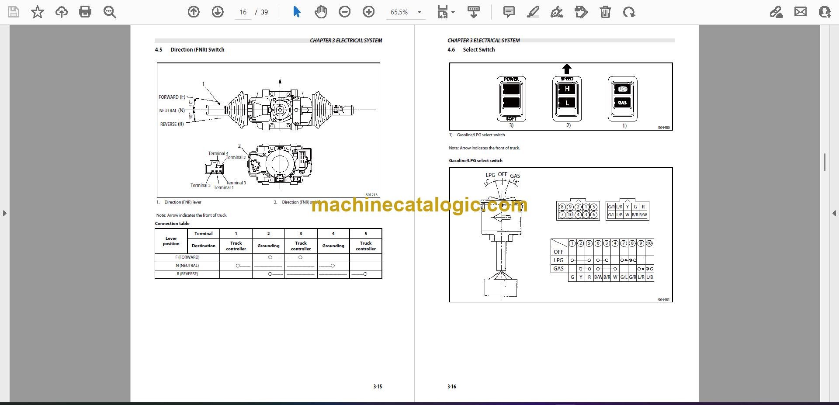Click the '4.5 Direction (FNR) Switch' heading
The image size is (839, 405).
point(190,50)
